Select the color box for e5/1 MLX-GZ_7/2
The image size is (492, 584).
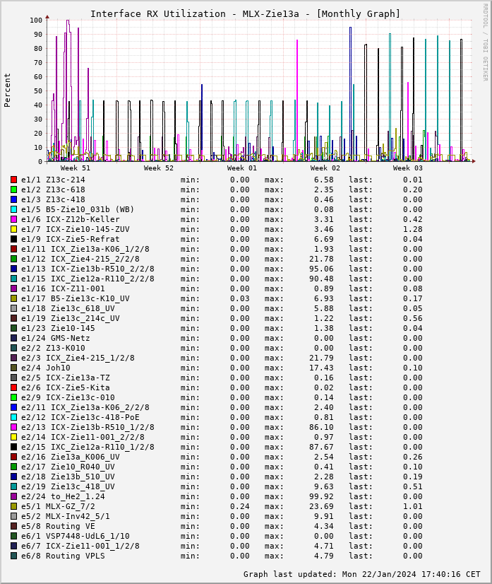[x=13, y=506]
